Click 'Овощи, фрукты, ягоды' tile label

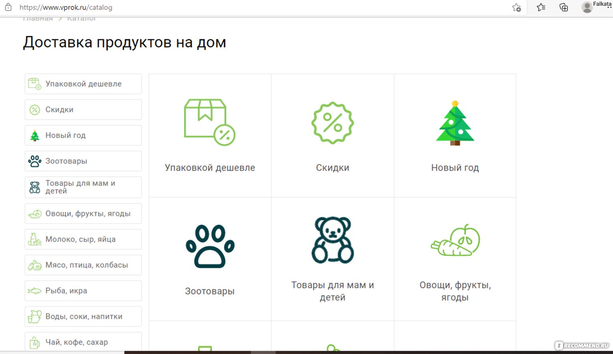click(x=455, y=291)
